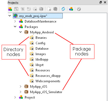The height and width of the screenshot is (101, 108).
Task: Click the MyApp_iOS package box icon
Action: coord(26,86)
